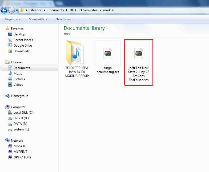
Task: Select Computer in navigation pane
Action: click(18, 107)
